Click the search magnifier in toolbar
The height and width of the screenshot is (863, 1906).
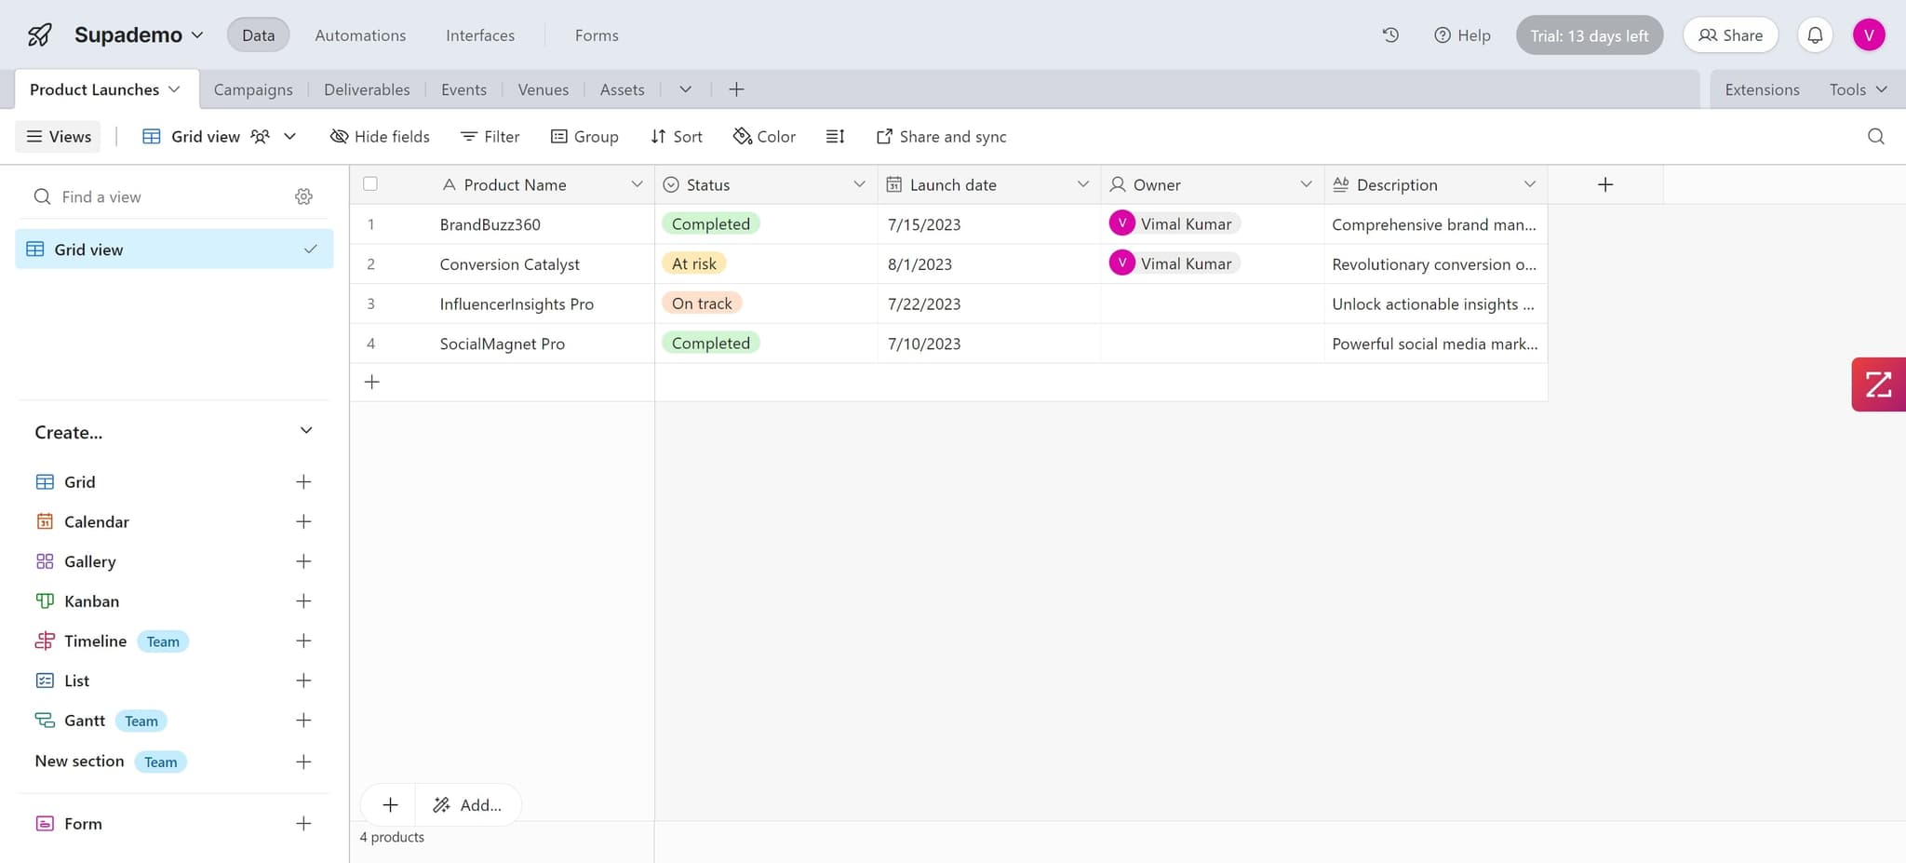[1875, 137]
